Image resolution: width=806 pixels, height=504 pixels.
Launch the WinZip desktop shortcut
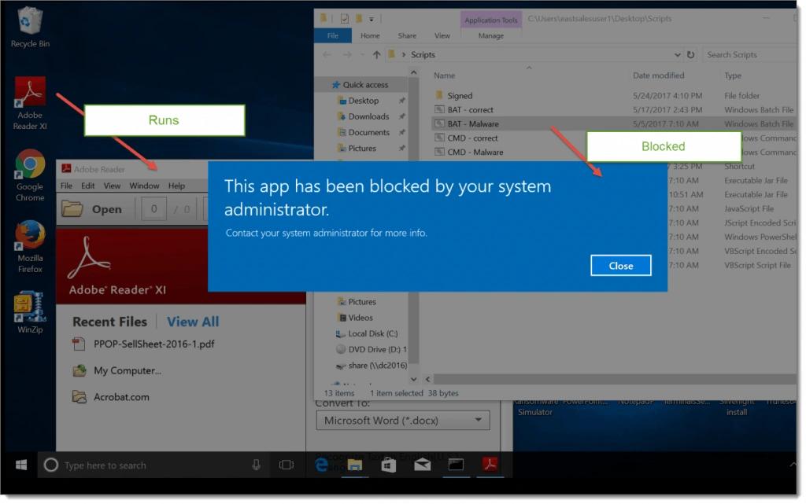(x=30, y=312)
